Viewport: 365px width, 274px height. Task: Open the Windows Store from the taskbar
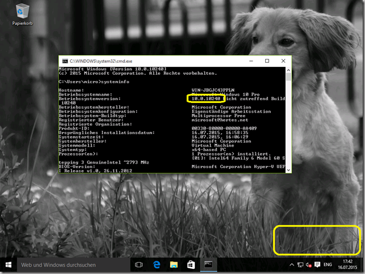pyautogui.click(x=191, y=265)
